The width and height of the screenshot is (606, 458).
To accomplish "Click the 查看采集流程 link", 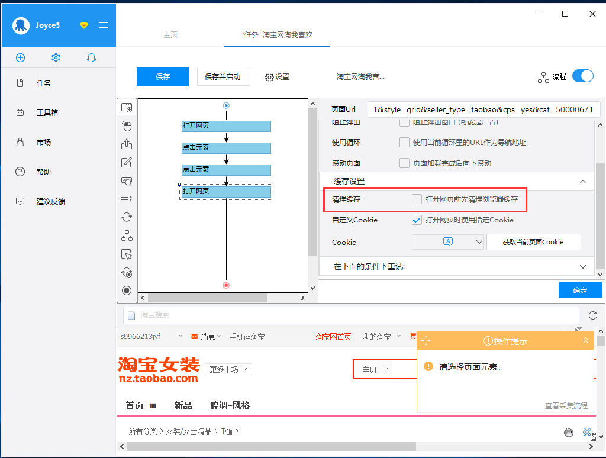I will coord(566,405).
